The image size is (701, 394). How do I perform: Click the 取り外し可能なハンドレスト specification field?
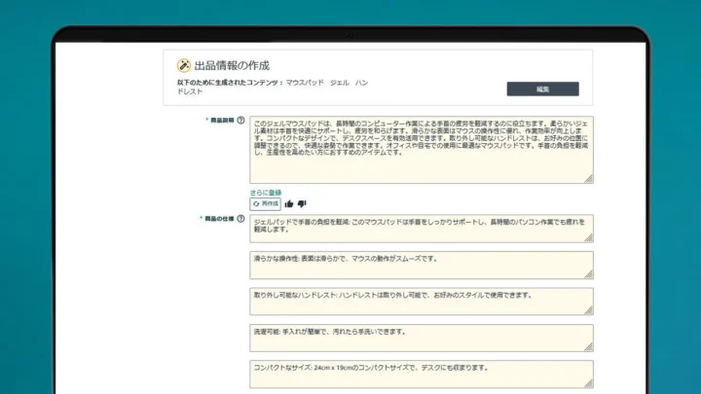click(422, 302)
